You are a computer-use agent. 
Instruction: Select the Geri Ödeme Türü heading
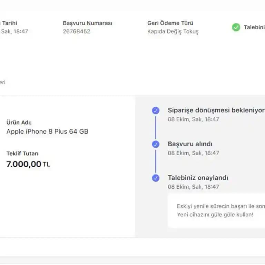click(170, 23)
